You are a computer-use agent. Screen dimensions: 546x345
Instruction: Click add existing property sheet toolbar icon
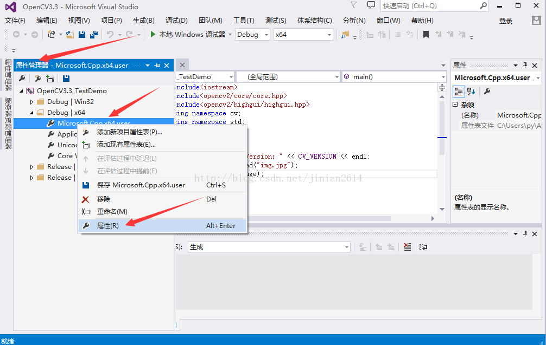tap(50, 79)
